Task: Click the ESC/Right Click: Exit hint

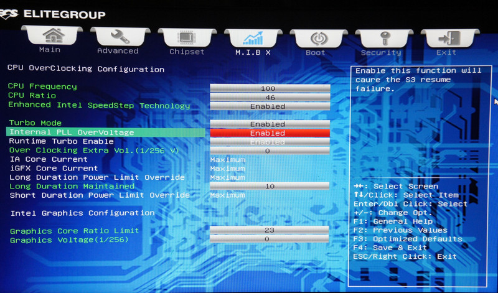Action: 405,256
